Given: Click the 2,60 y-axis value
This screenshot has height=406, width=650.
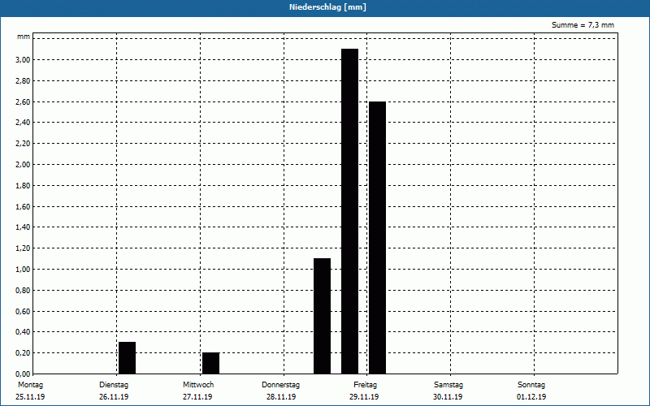Looking at the screenshot, I should click(x=23, y=102).
